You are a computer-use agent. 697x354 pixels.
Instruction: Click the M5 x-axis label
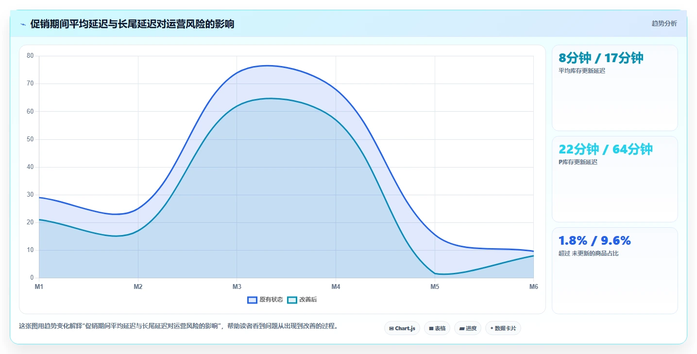click(x=435, y=287)
